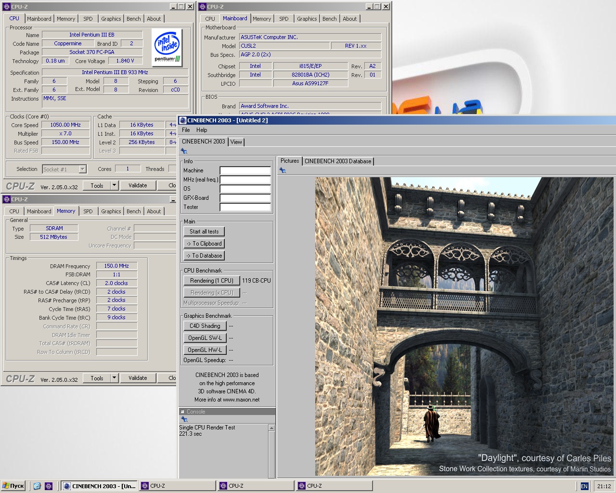Open the CINEBENCH 2003 Database tab
Image resolution: width=616 pixels, height=493 pixels.
click(338, 161)
